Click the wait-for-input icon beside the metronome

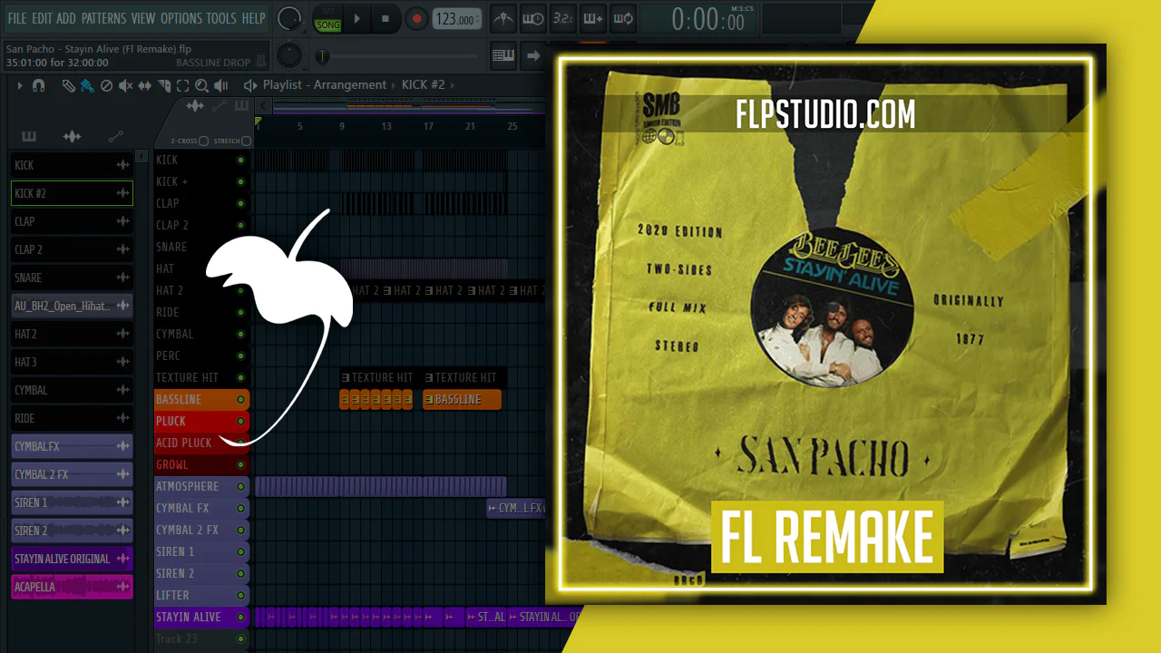click(533, 18)
